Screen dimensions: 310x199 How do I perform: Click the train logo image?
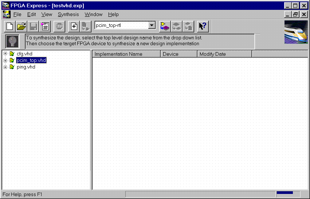[x=296, y=32]
